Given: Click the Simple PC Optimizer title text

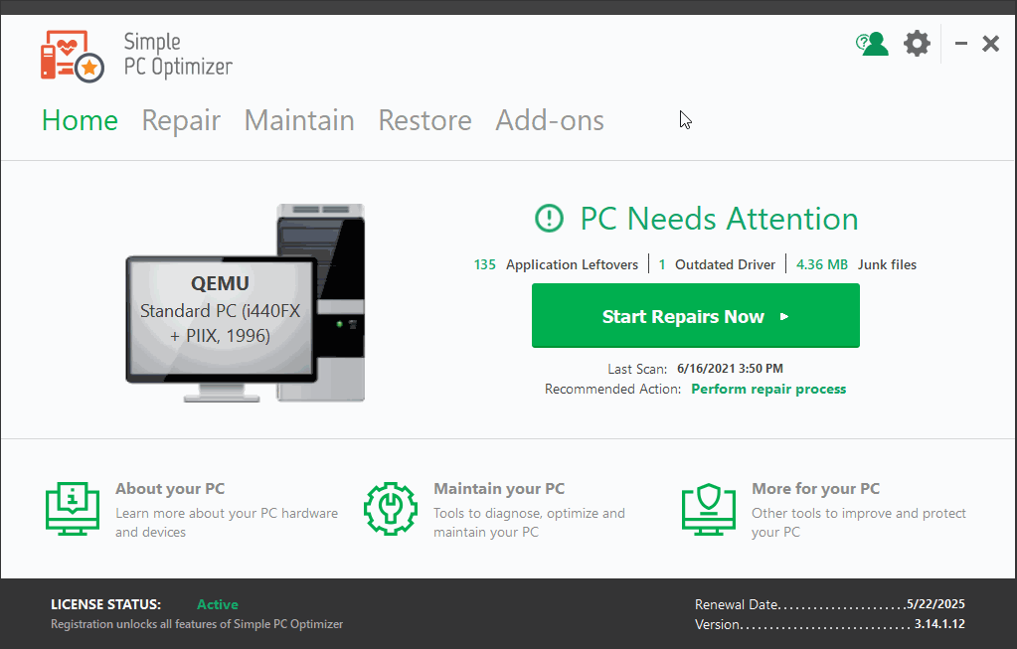Looking at the screenshot, I should click(178, 55).
